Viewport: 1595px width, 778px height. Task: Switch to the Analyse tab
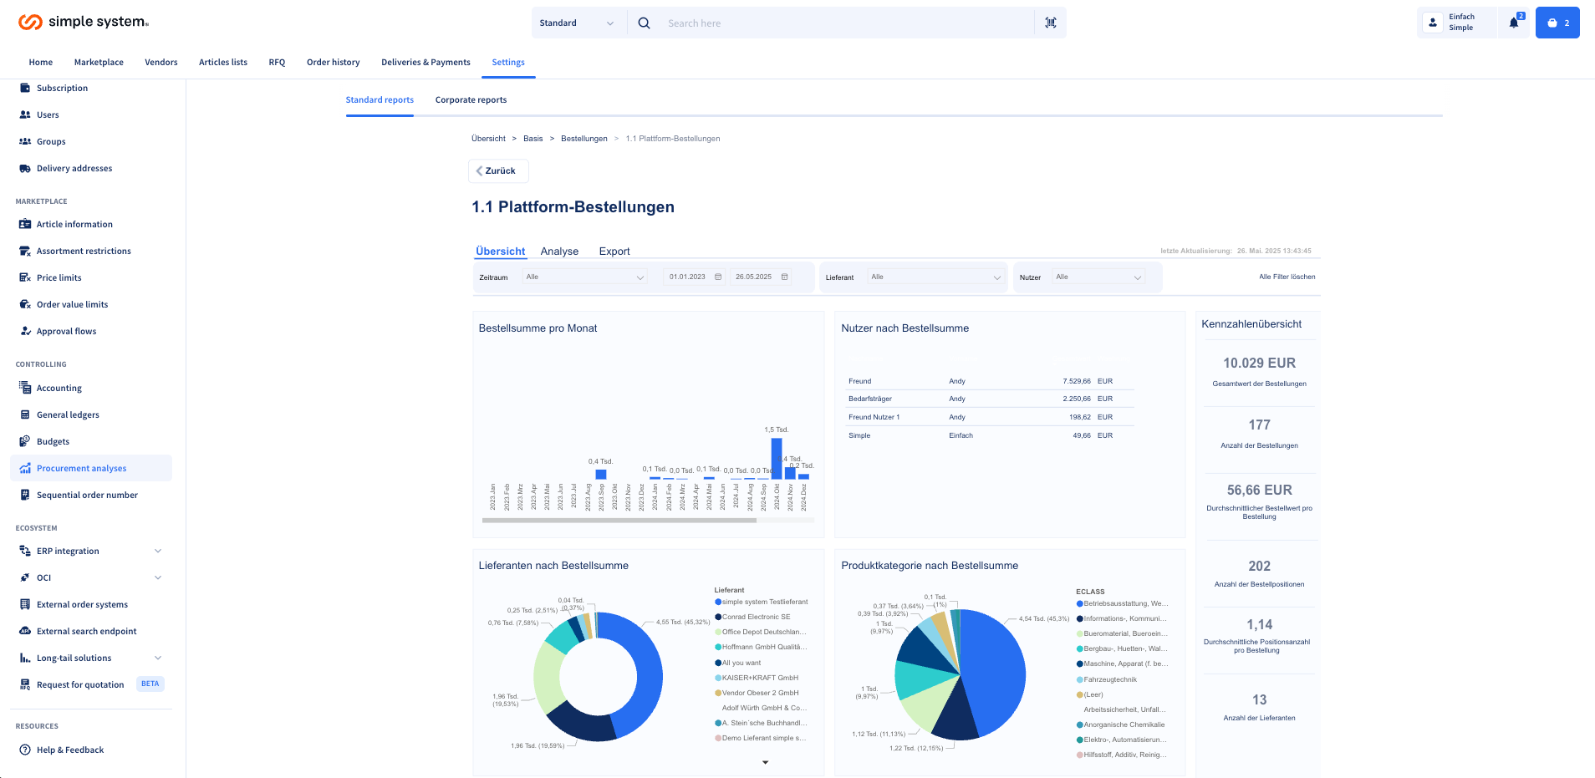[559, 252]
